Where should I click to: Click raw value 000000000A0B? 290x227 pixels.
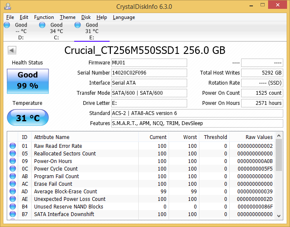click(x=255, y=161)
